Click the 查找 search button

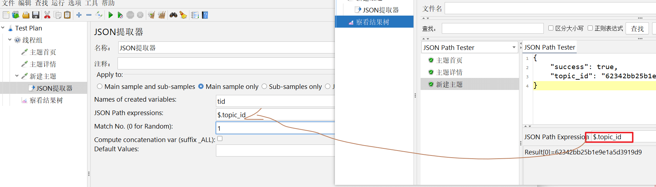pyautogui.click(x=637, y=28)
